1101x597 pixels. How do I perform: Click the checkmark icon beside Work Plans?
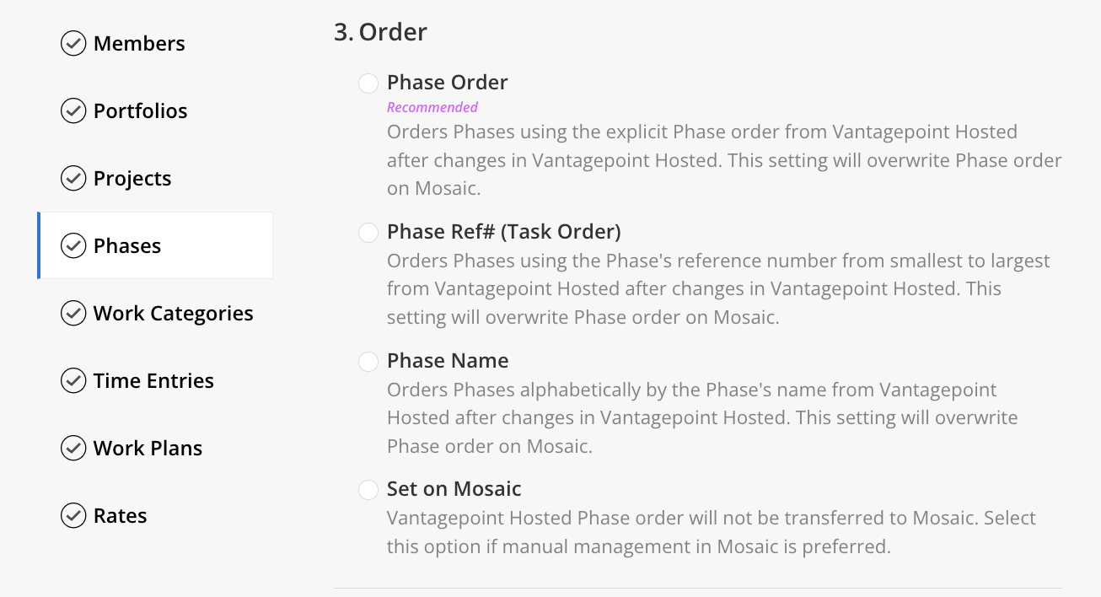73,448
